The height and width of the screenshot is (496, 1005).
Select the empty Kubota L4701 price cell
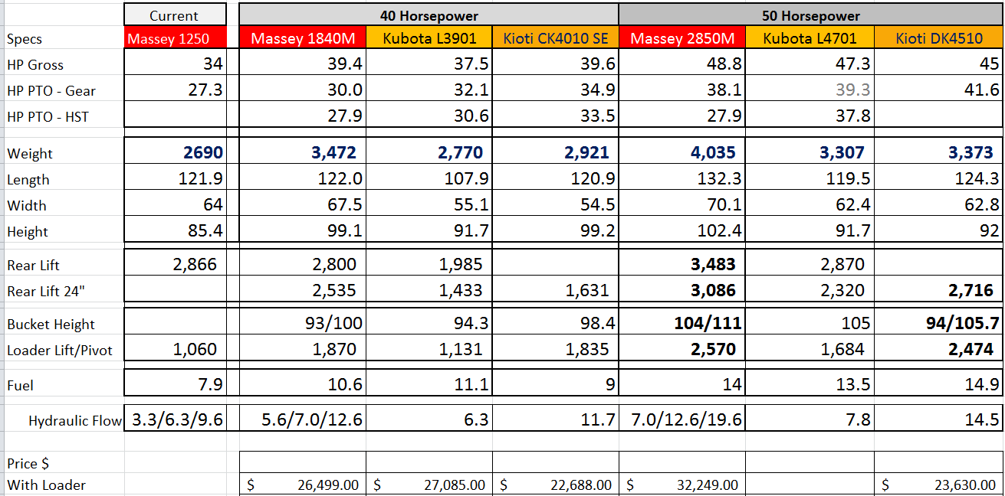point(810,485)
